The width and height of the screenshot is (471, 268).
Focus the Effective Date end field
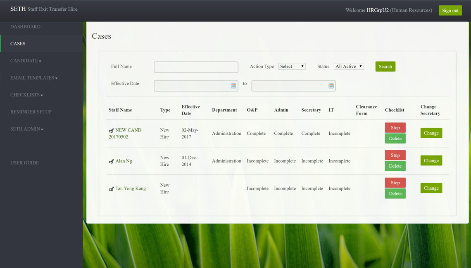point(293,86)
